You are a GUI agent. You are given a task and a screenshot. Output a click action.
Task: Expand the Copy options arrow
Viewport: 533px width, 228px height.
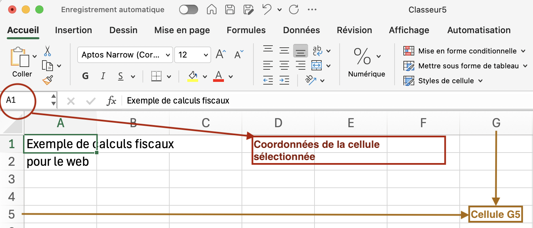pos(59,66)
